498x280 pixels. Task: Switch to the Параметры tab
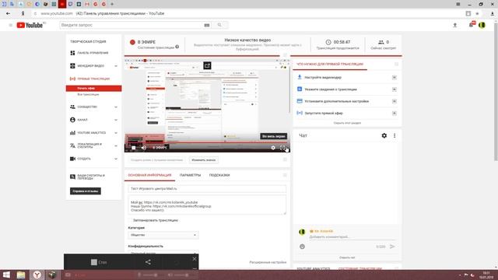point(190,175)
